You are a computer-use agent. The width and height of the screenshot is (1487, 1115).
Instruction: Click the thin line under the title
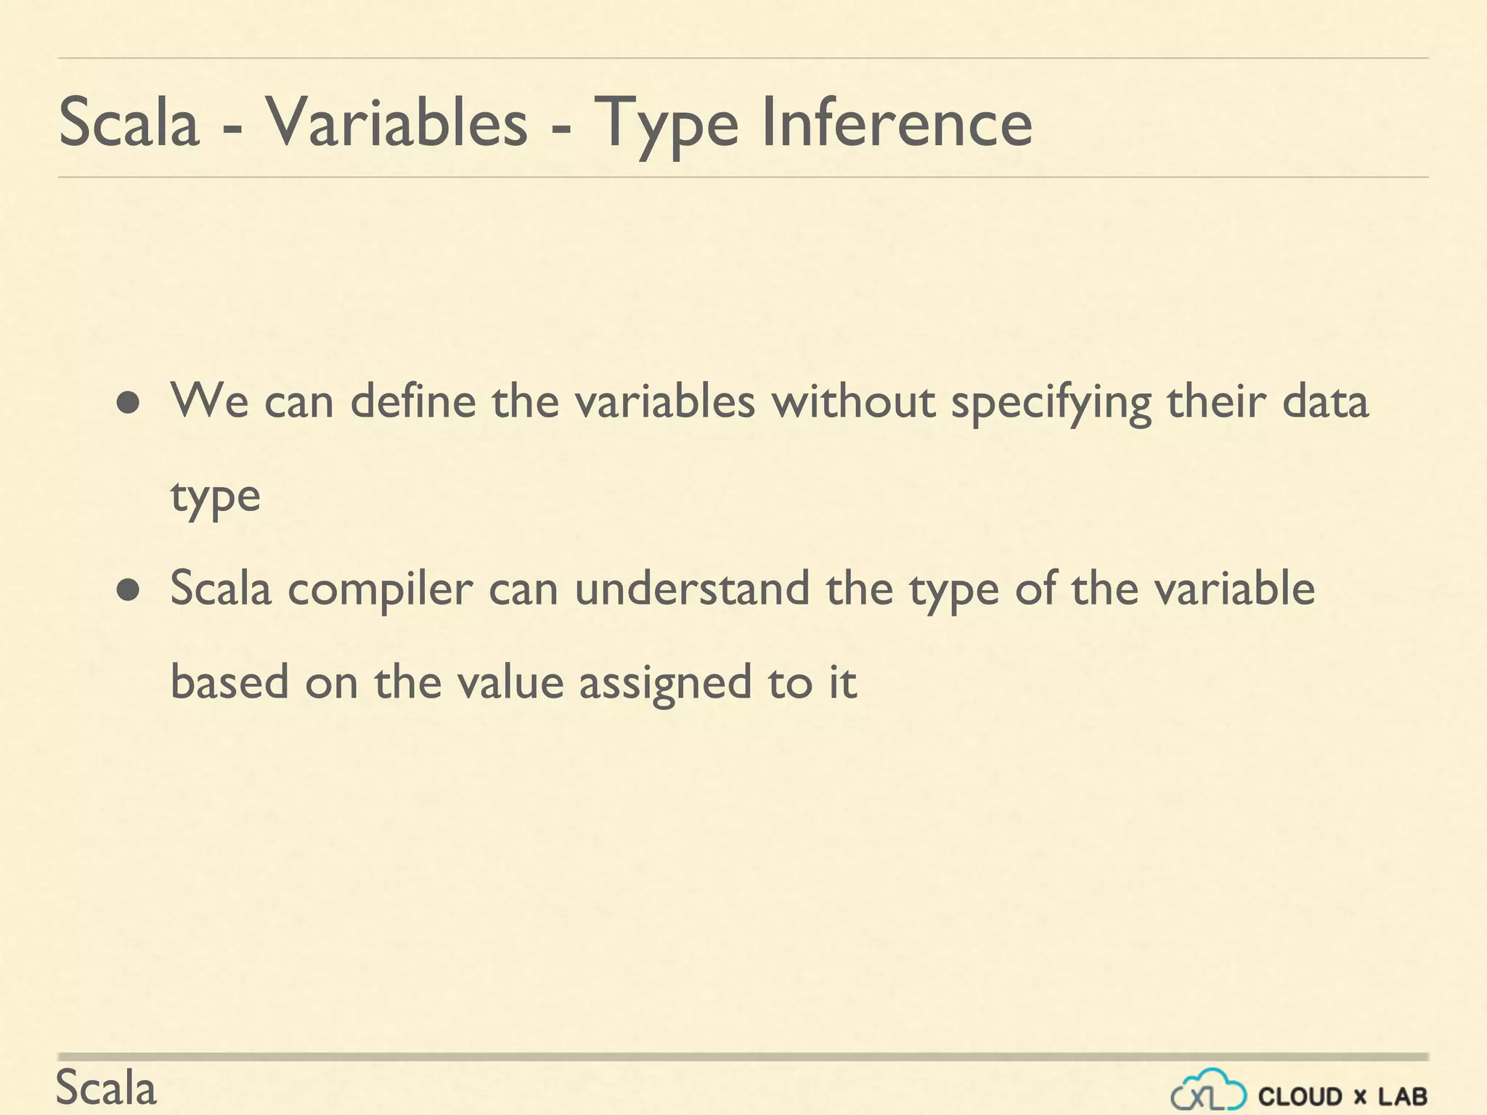[x=742, y=177]
